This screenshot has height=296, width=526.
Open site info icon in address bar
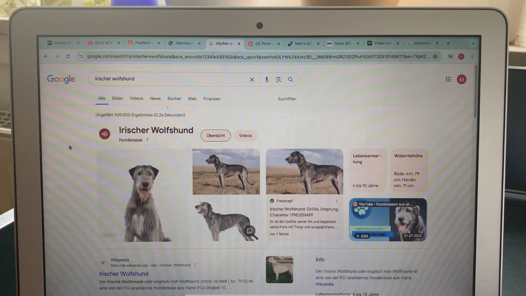81,56
